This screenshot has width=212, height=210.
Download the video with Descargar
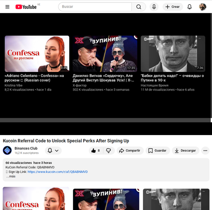point(186,151)
